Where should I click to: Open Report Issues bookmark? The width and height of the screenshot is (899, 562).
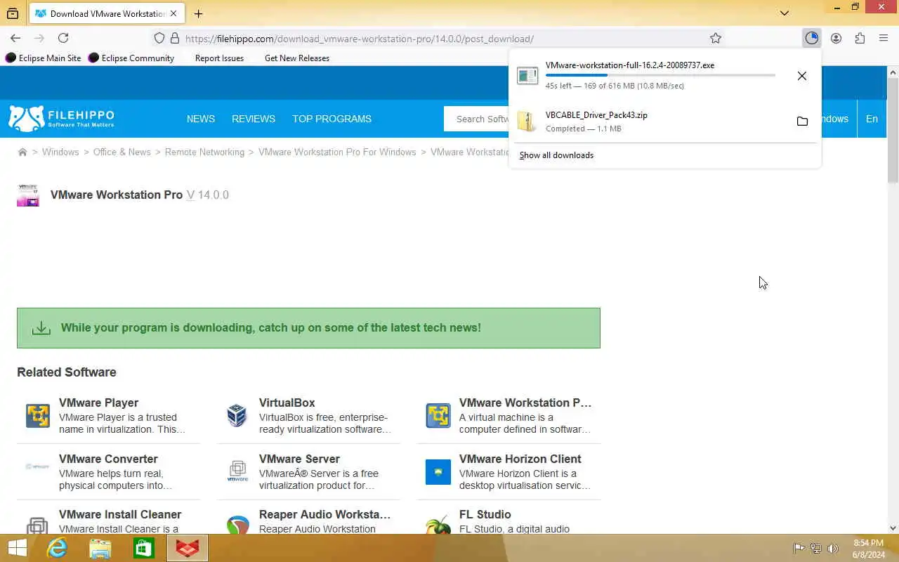[219, 58]
